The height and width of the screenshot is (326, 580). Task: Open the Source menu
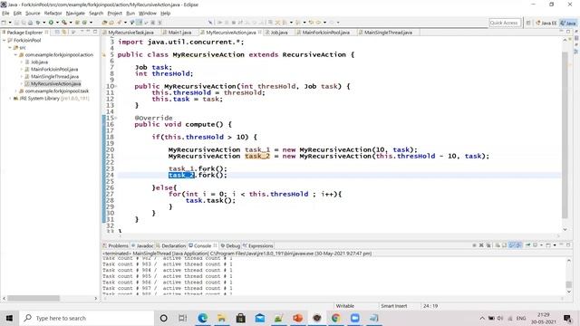click(33, 13)
